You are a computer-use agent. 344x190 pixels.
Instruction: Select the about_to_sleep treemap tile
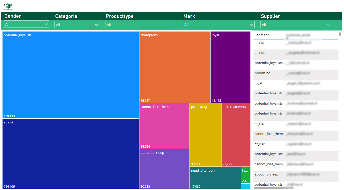164,169
